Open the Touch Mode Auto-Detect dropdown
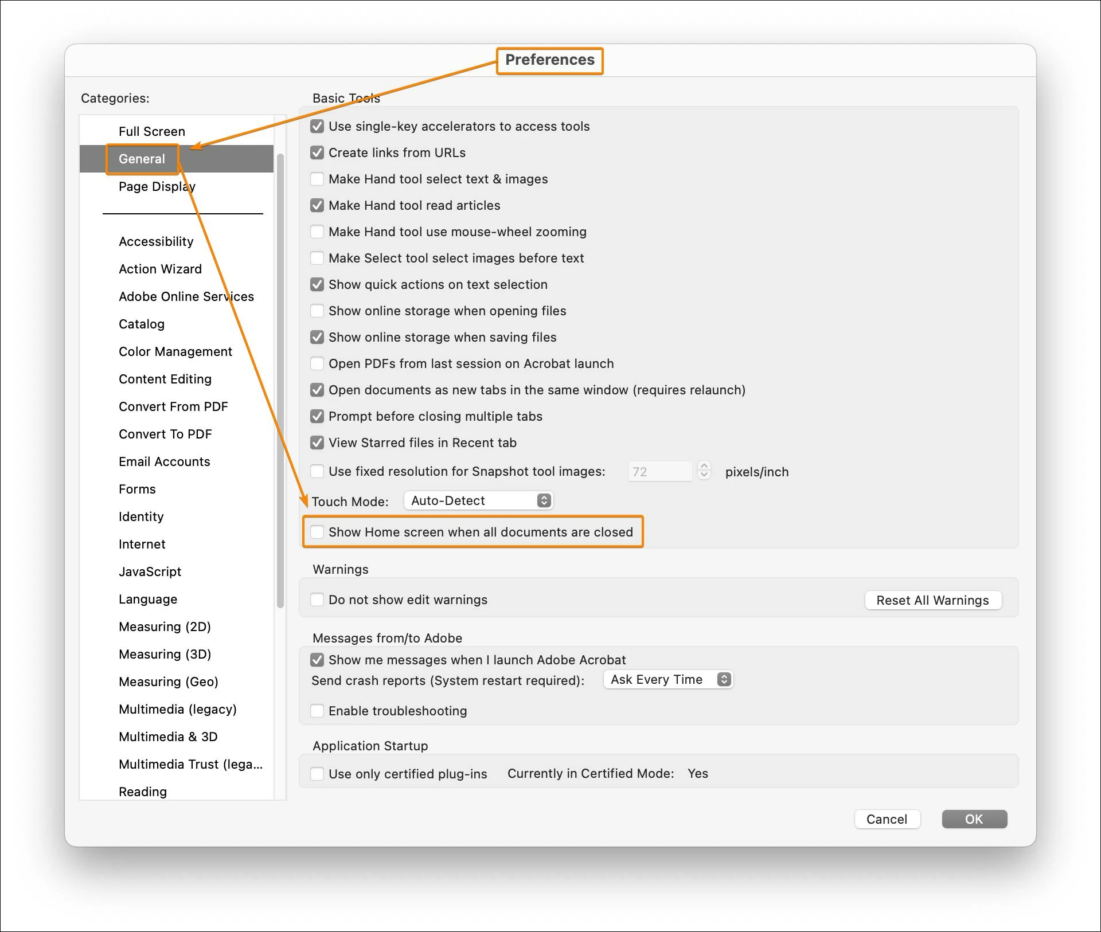Screen dimensions: 1101x932 478,500
